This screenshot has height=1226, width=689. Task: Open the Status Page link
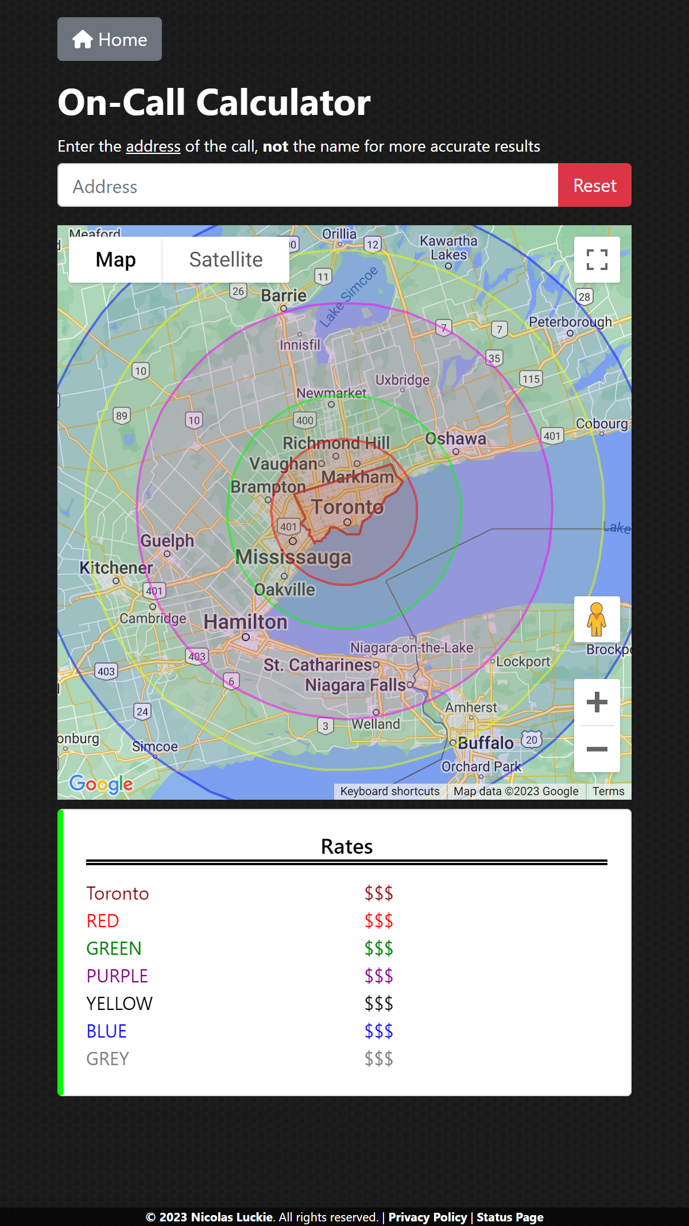tap(510, 1217)
